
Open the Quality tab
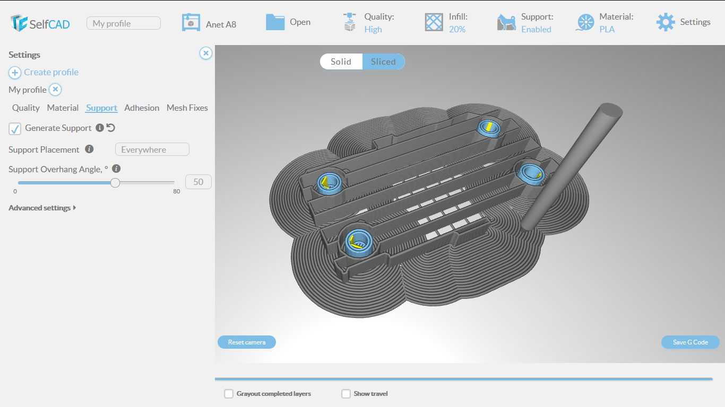click(x=26, y=108)
